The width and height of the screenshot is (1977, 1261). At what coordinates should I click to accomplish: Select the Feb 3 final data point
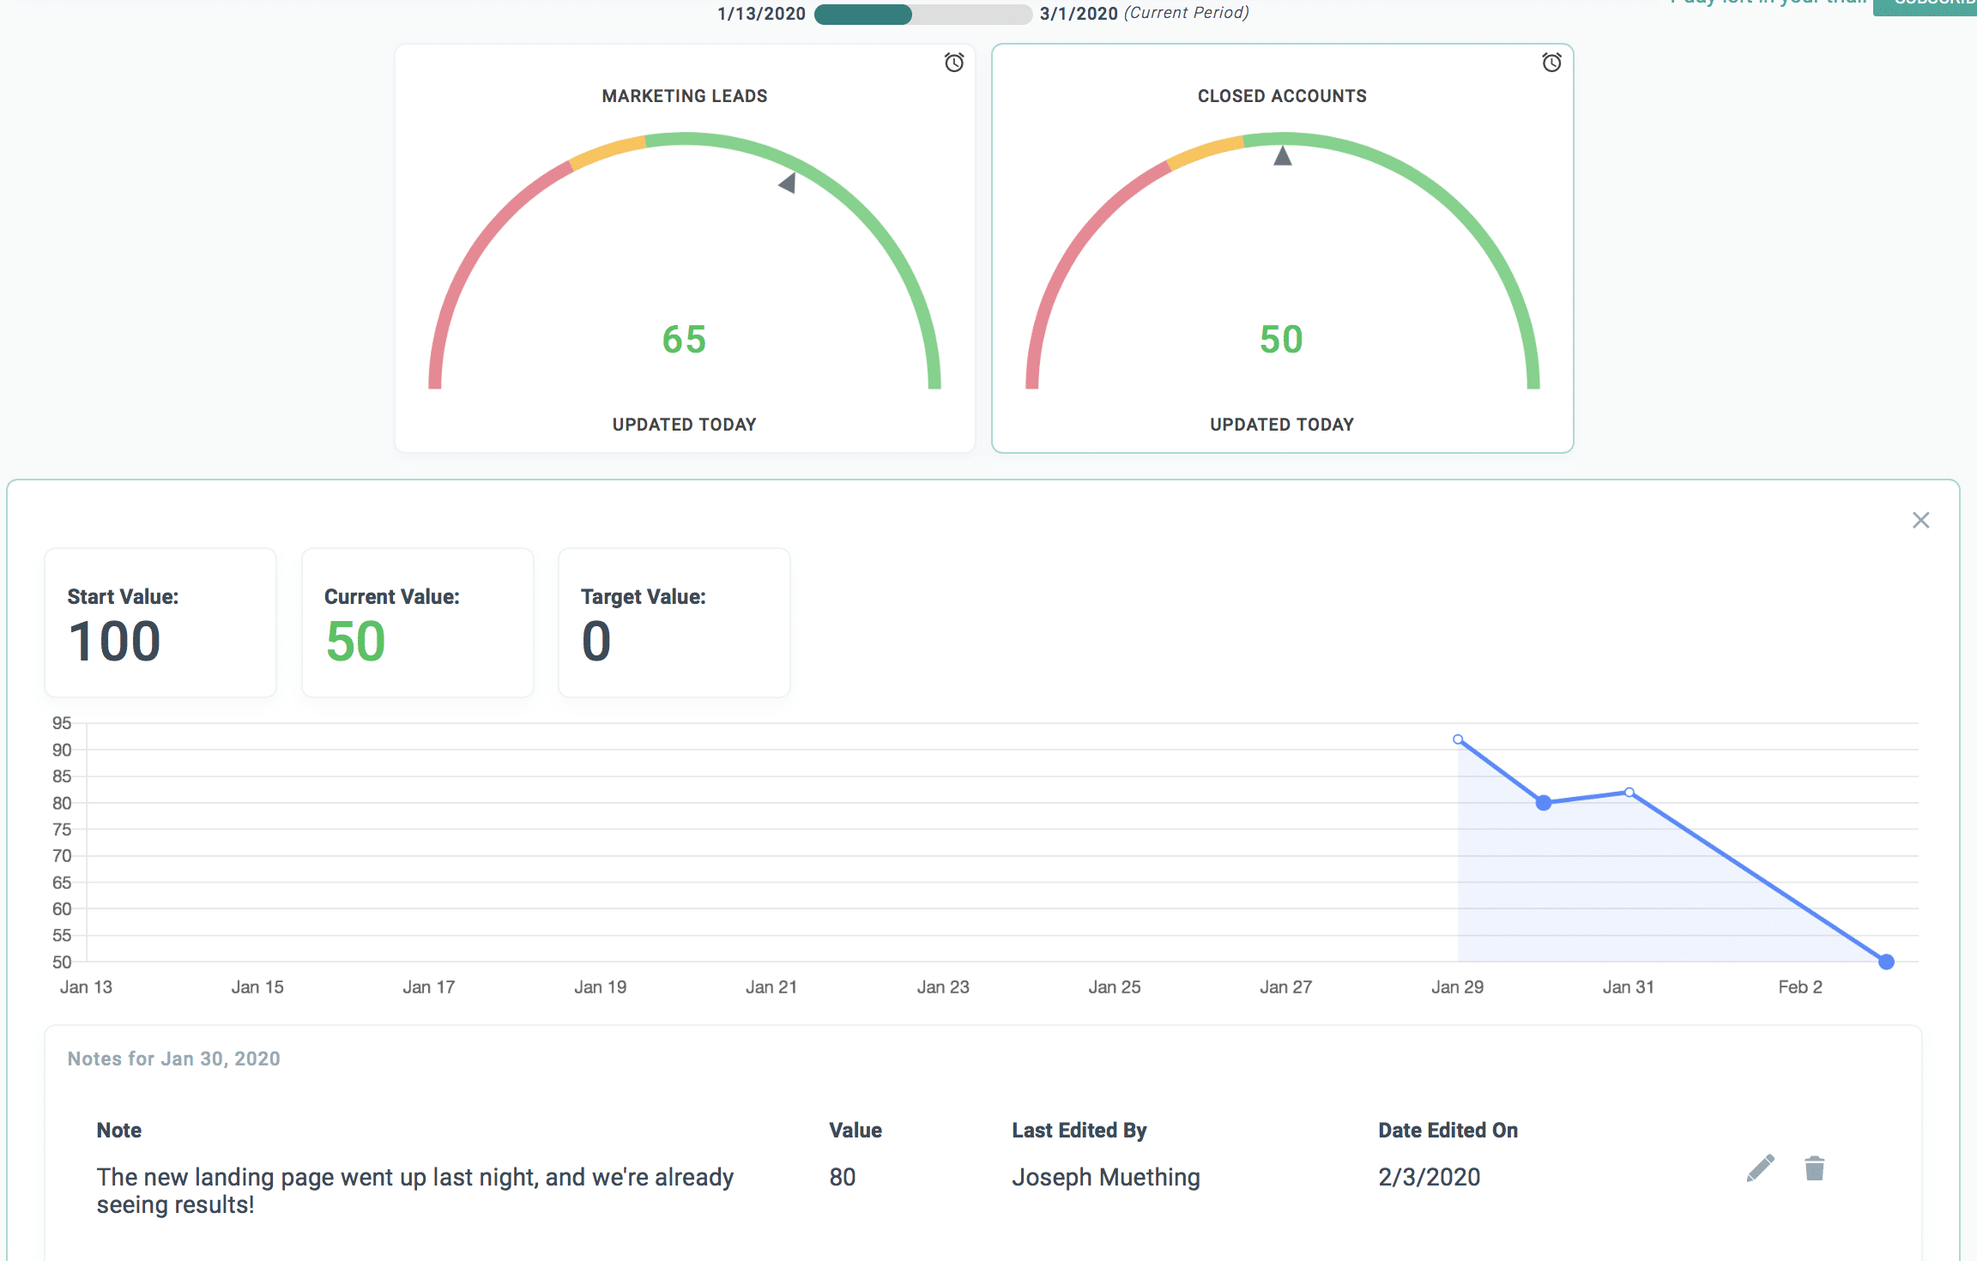[x=1886, y=962]
